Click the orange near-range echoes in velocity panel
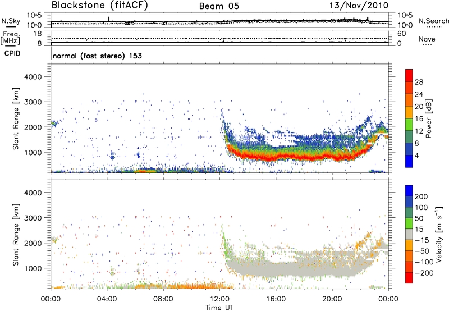 click(184, 286)
